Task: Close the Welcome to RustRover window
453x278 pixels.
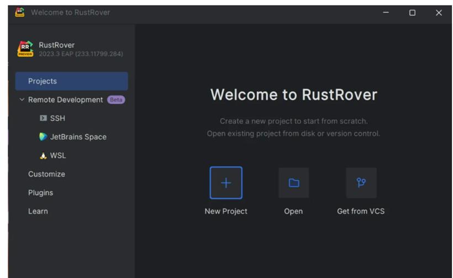Action: [x=439, y=12]
